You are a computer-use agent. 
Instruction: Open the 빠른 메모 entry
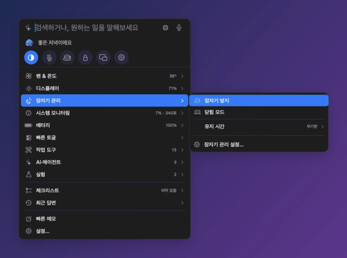click(x=104, y=219)
